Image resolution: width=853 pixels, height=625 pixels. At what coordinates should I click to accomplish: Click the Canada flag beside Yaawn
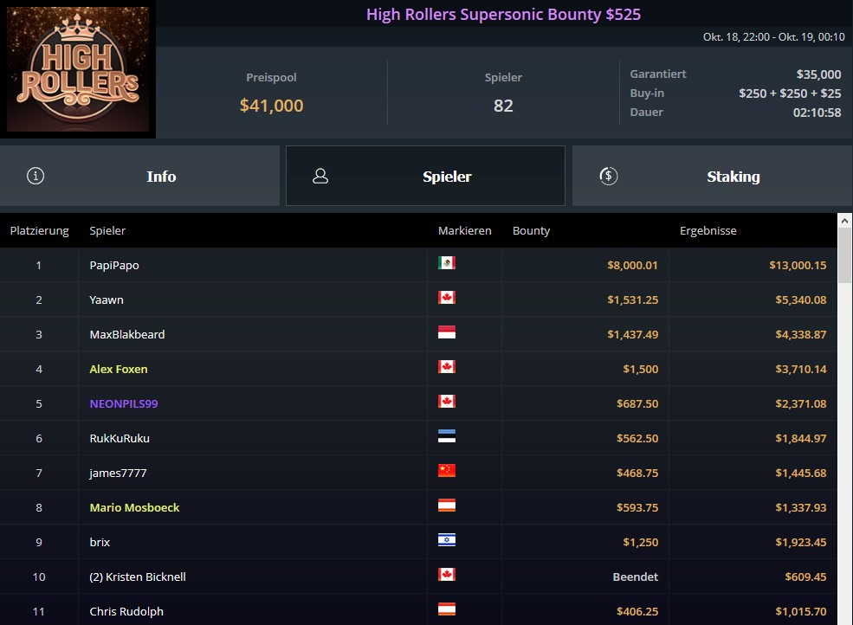tap(447, 298)
